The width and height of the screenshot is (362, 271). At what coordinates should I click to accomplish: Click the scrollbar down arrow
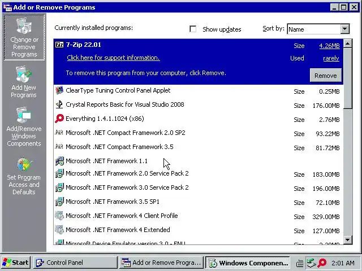pos(348,240)
